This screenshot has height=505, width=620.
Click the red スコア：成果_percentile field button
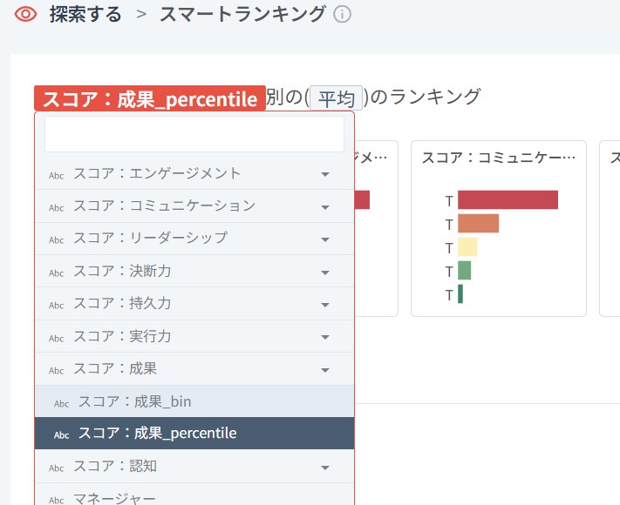150,98
